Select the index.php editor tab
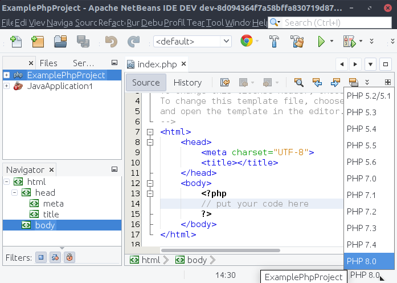Screen dimensions: 397x283 pyautogui.click(x=157, y=64)
